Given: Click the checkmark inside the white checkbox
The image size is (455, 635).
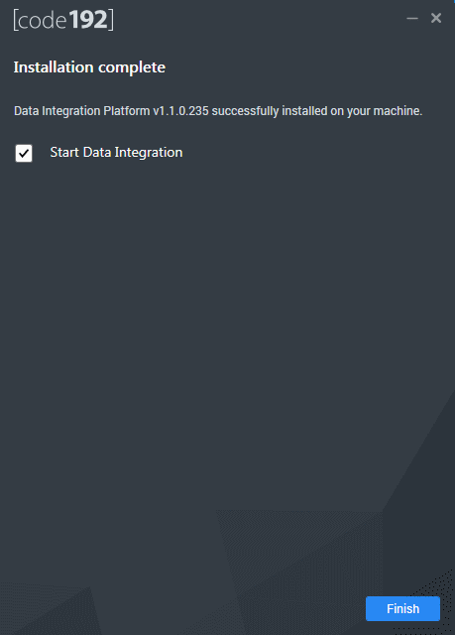Looking at the screenshot, I should (24, 154).
